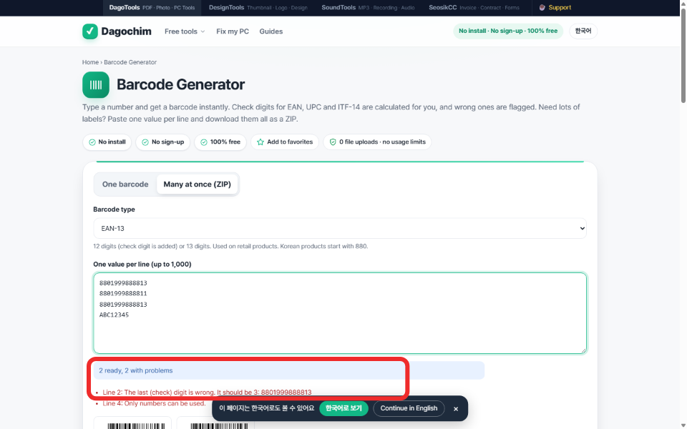
Task: Click the No install · No sign-up header badge
Action: [508, 31]
